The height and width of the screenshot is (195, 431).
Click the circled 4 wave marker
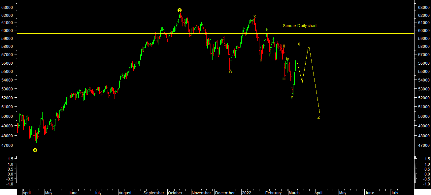coord(35,150)
